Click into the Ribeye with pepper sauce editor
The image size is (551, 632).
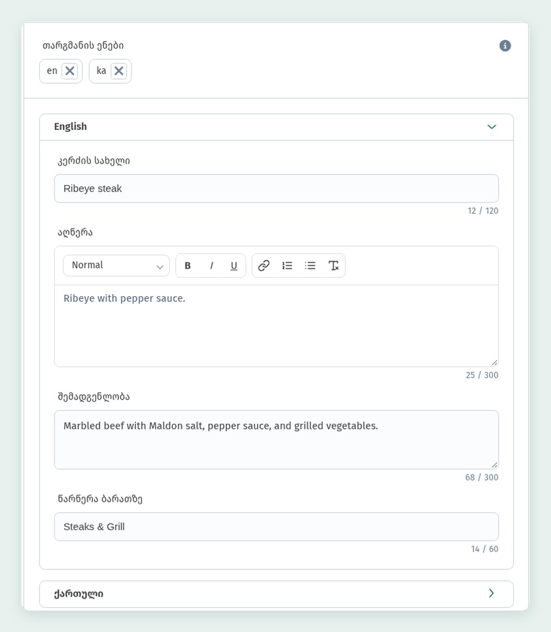pyautogui.click(x=276, y=326)
